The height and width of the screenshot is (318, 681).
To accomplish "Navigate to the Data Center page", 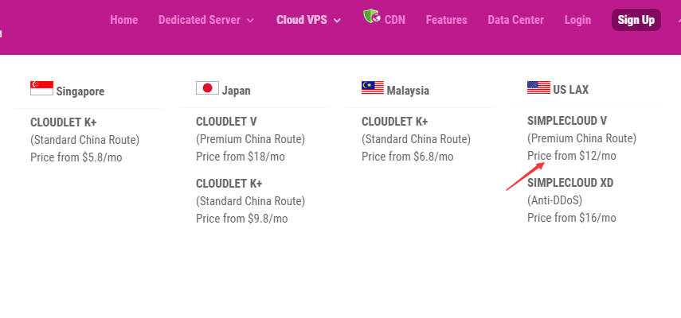I will click(x=515, y=20).
